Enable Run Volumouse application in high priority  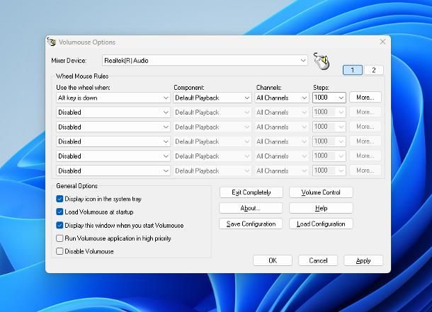click(59, 238)
